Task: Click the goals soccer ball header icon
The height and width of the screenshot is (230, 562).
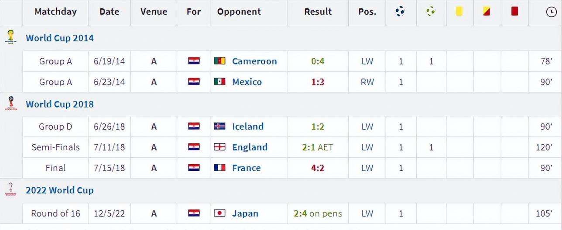Action: [x=400, y=12]
